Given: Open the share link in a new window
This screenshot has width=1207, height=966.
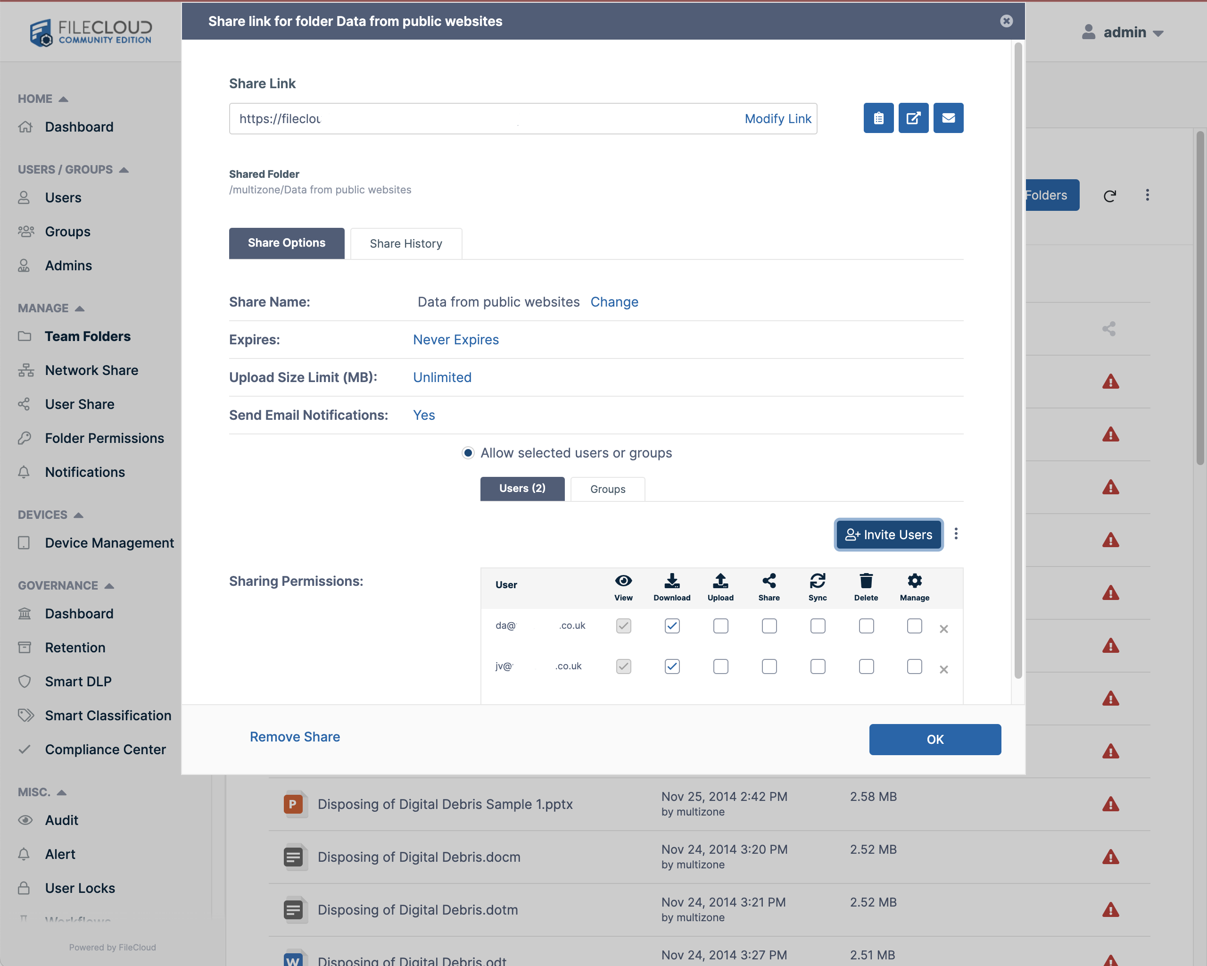Looking at the screenshot, I should [913, 118].
